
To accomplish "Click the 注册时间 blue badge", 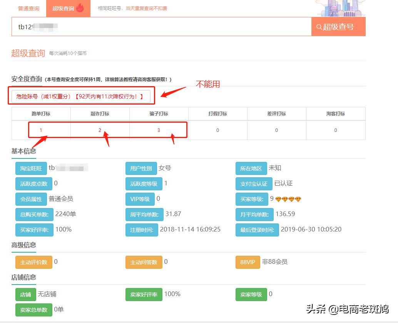I will [x=142, y=230].
